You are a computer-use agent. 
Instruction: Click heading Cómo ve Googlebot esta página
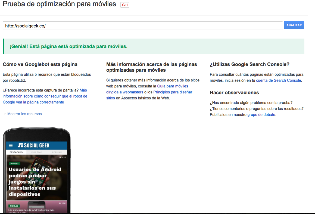click(x=40, y=64)
